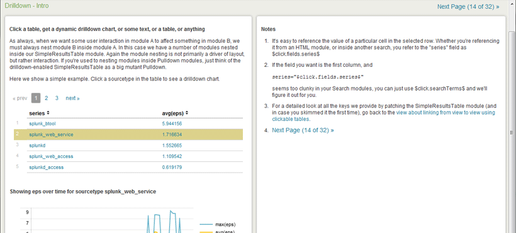Click value 1.552665 in avg(eps) column
Viewport: 516px width, 233px height.
pyautogui.click(x=172, y=145)
